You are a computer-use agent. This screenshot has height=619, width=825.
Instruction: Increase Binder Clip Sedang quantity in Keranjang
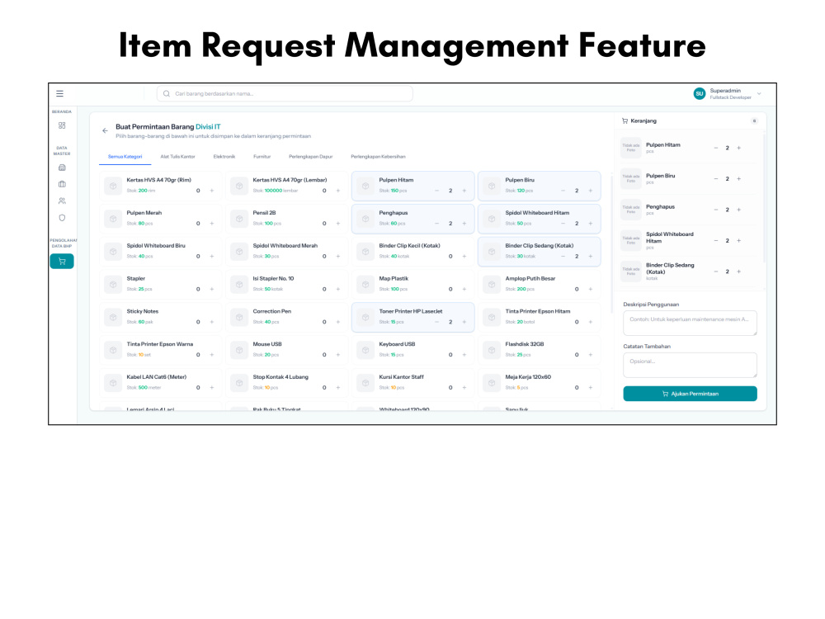point(738,272)
